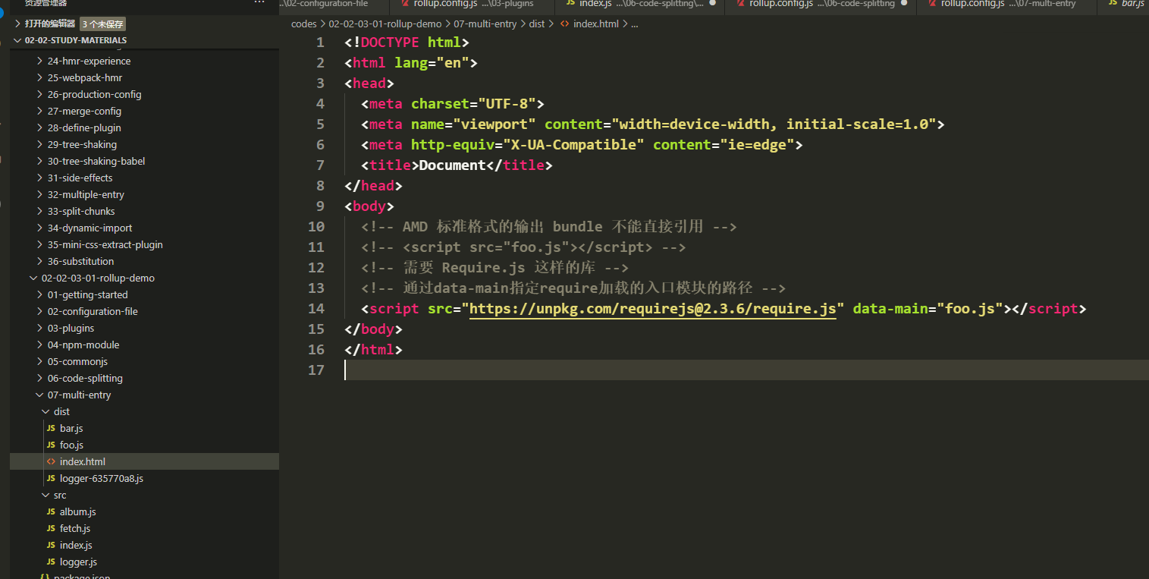Viewport: 1149px width, 579px height.
Task: Expand the 06-code-splitting folder in tree
Action: 85,379
